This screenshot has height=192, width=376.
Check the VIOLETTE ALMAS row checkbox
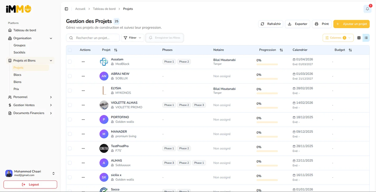pos(70,105)
